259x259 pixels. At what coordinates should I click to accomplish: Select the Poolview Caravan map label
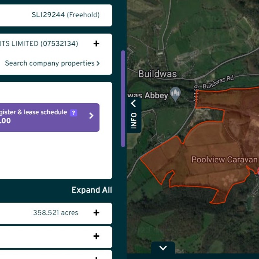[x=224, y=160]
